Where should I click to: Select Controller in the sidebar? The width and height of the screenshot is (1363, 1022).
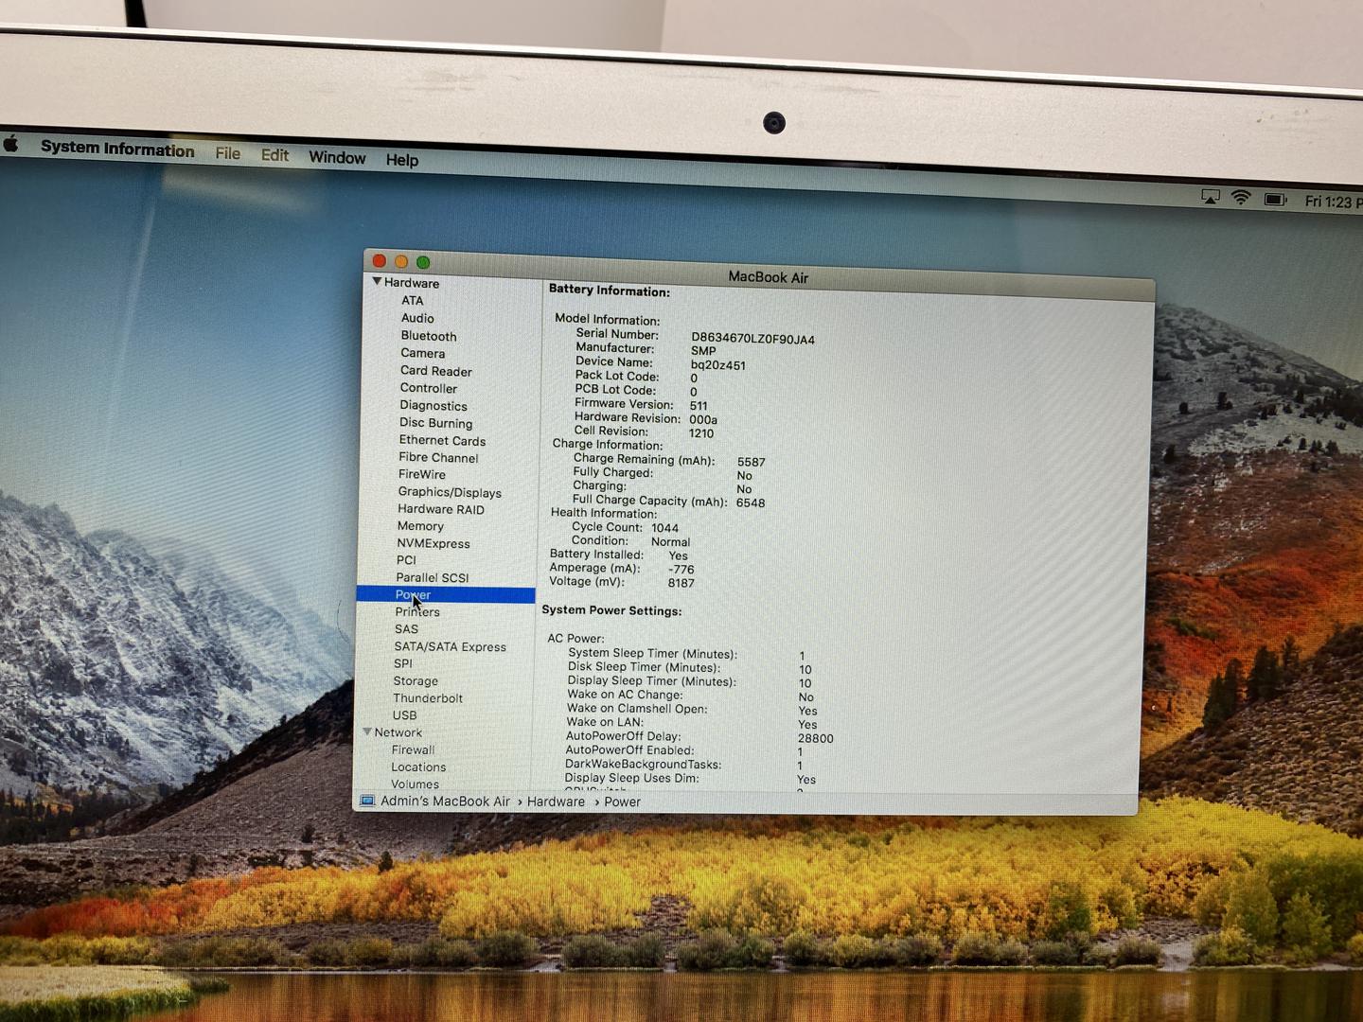click(x=428, y=388)
